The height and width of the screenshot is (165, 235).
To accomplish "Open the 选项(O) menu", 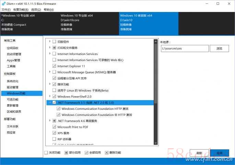I will [36, 10].
